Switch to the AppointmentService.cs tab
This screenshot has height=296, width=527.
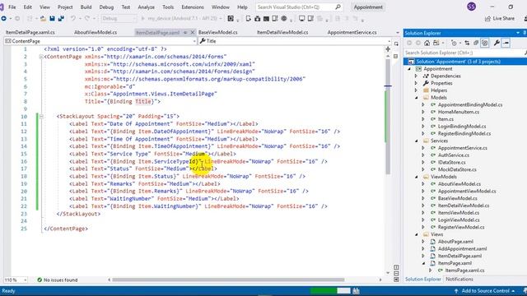(352, 33)
